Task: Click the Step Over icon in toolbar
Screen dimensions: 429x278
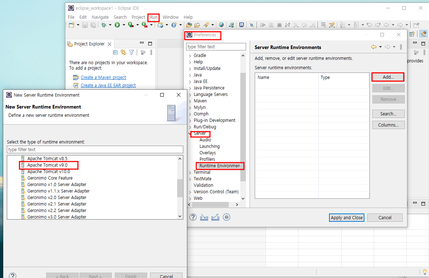Action: pos(304,25)
